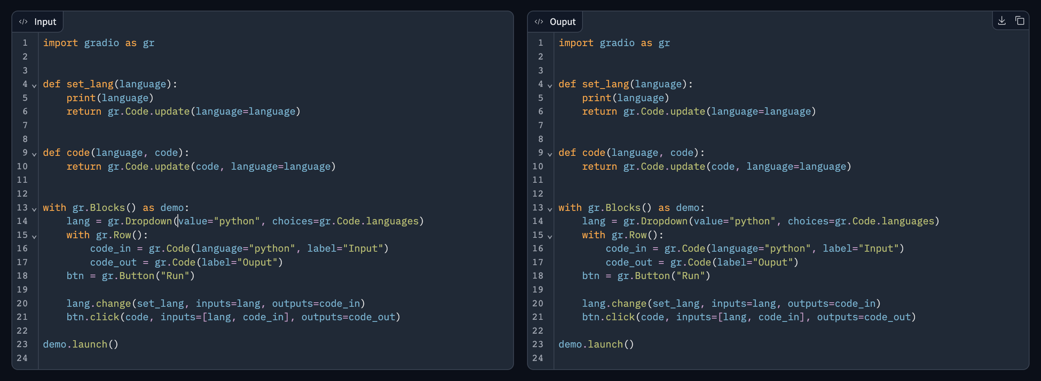Collapse set_lang function fold in Input editor

point(34,85)
